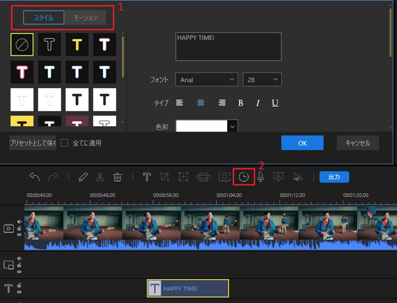The width and height of the screenshot is (397, 303).
Task: Click the Undo arrow in the toolbar
Action: 35,177
